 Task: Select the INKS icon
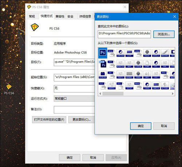point(147,75)
